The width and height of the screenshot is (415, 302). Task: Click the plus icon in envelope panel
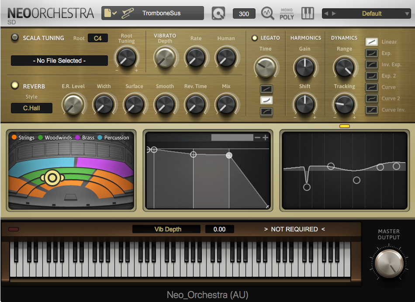[x=265, y=138]
